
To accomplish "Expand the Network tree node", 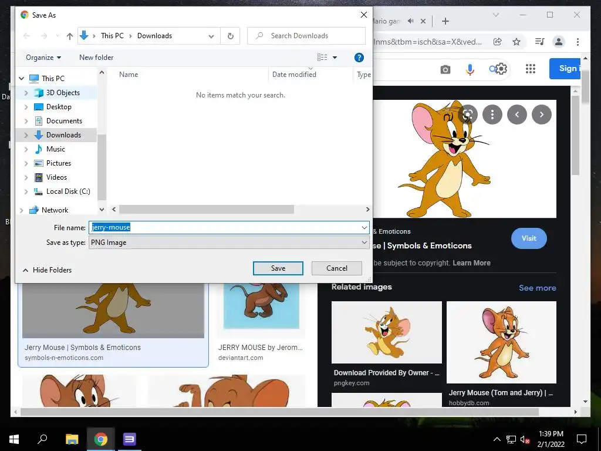I will coord(22,210).
